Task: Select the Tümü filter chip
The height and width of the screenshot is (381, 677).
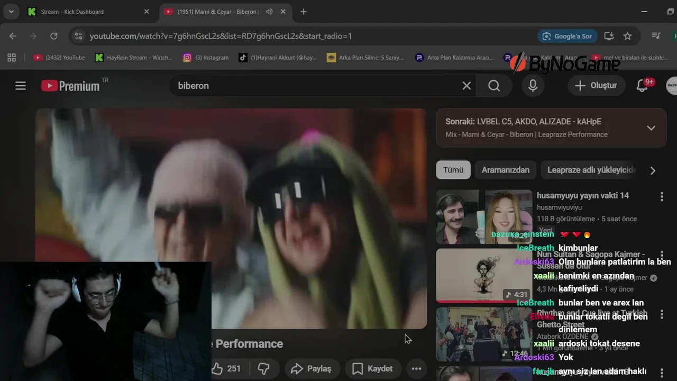Action: point(453,170)
